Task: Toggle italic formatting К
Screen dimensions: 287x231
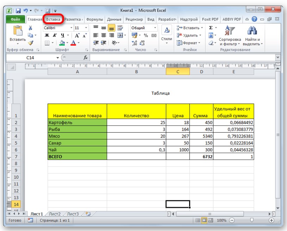Action: (x=55, y=35)
